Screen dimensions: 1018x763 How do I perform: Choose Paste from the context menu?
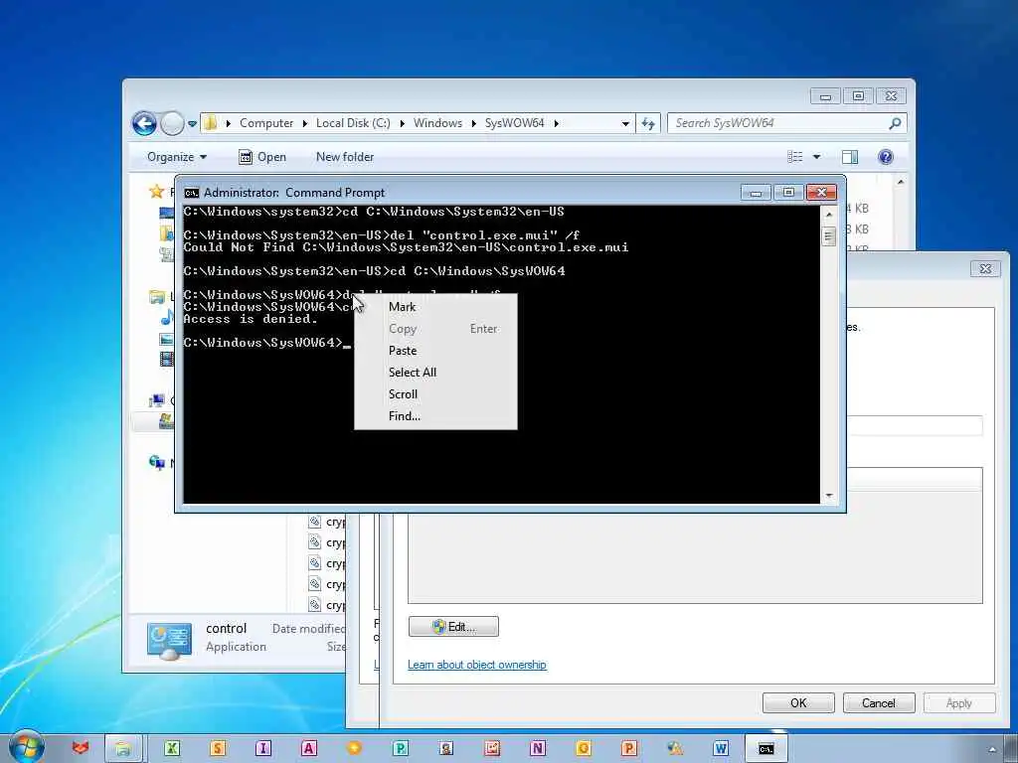point(435,351)
